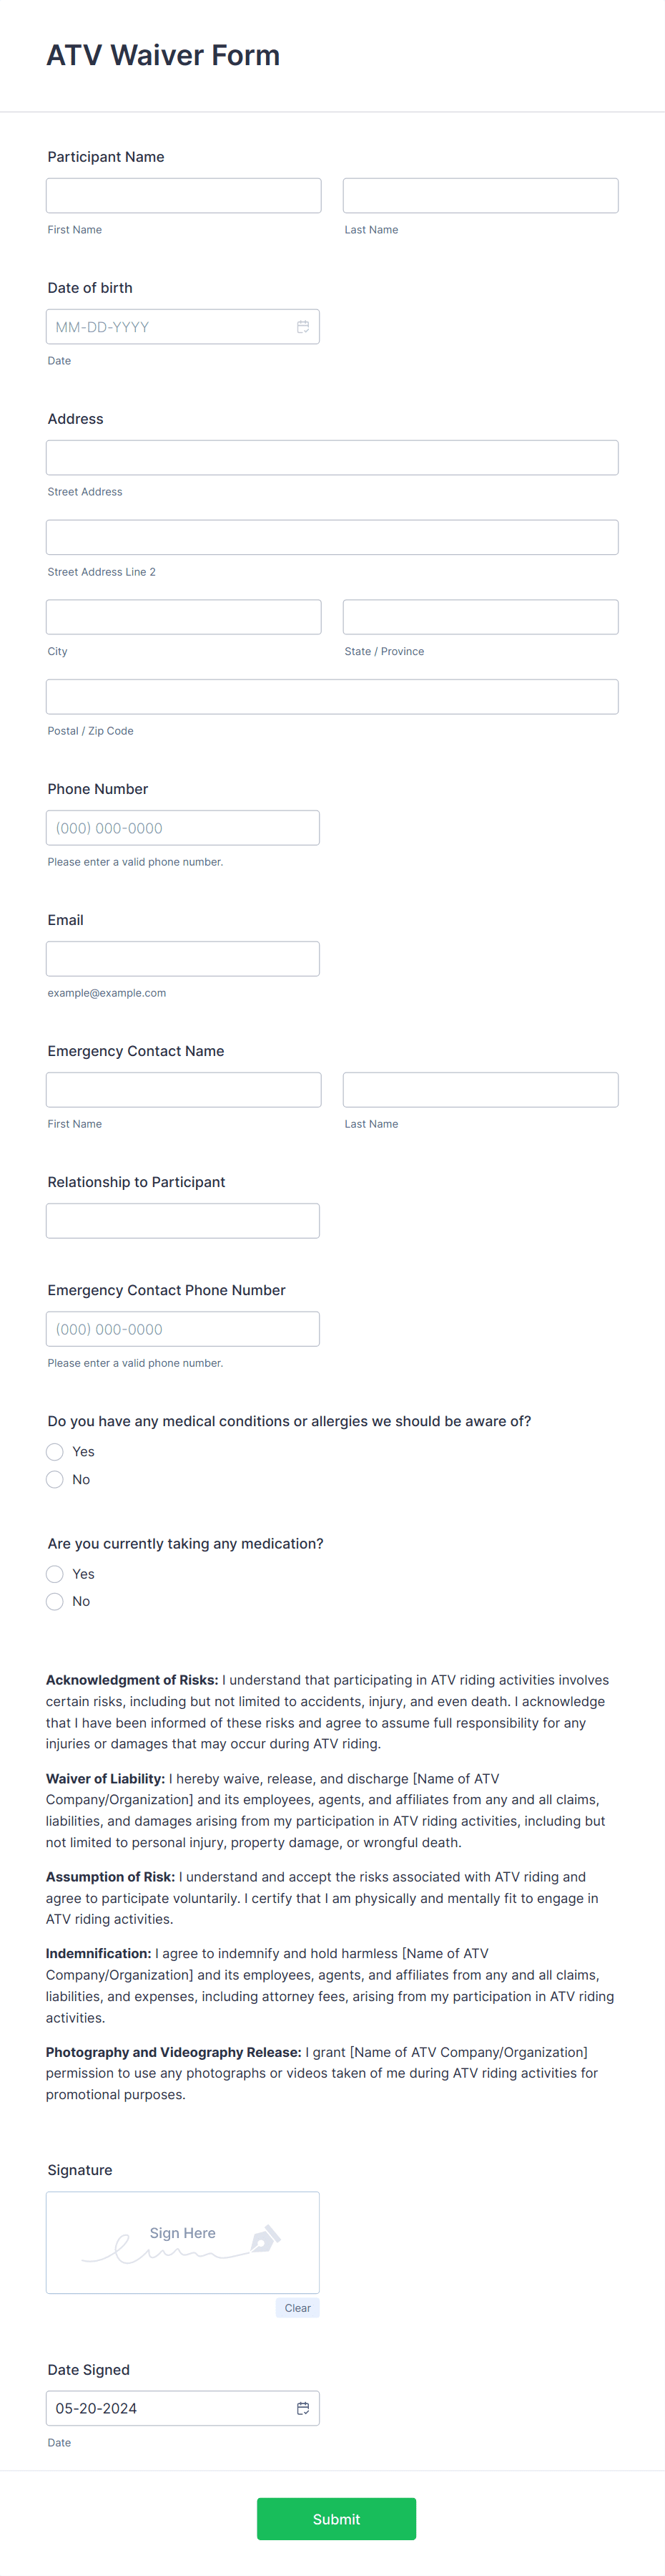This screenshot has width=665, height=2576.
Task: Click the Street Address field
Action: click(332, 457)
